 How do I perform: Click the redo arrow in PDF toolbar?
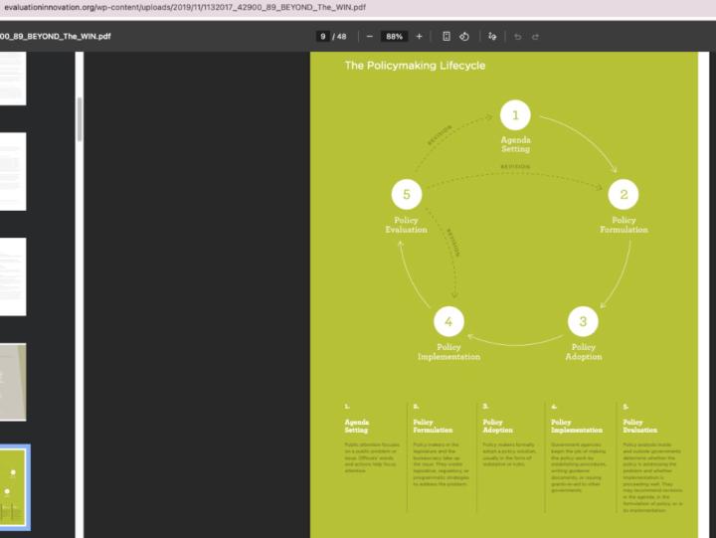point(536,37)
